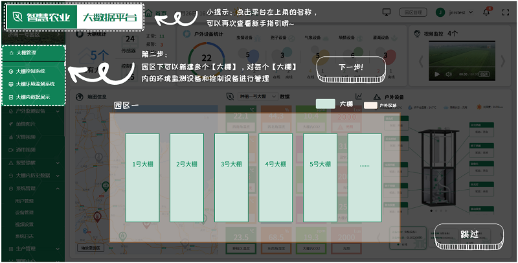
Task: Click 大棚内数据展示 icon in sidebar
Action: pyautogui.click(x=10, y=97)
